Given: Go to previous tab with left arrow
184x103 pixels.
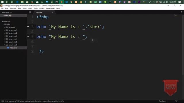Looking at the screenshot, I should tap(29, 12).
